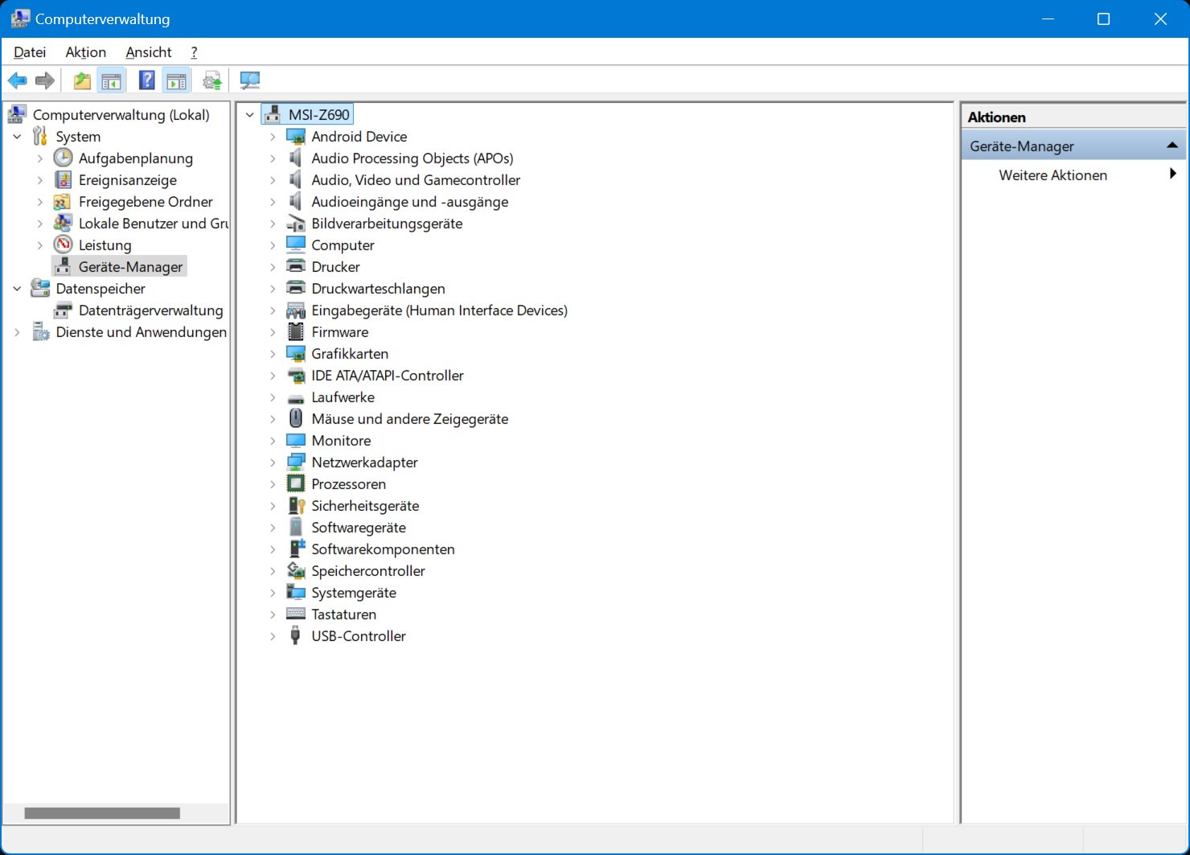The image size is (1190, 855).
Task: Click the blue Help toolbar icon
Action: tap(147, 80)
